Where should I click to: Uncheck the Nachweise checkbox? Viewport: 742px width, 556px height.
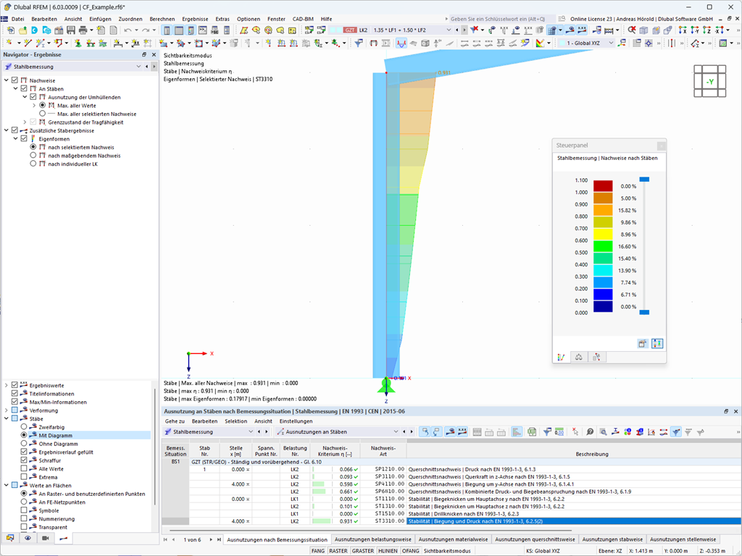click(x=14, y=80)
